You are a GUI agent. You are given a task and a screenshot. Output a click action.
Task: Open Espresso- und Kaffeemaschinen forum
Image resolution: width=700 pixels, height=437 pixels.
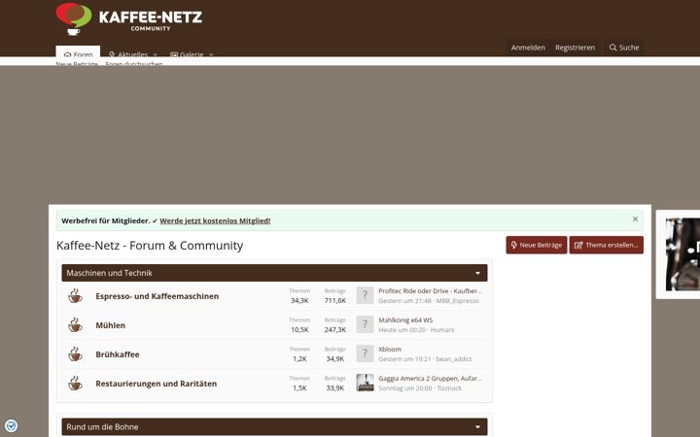click(157, 296)
